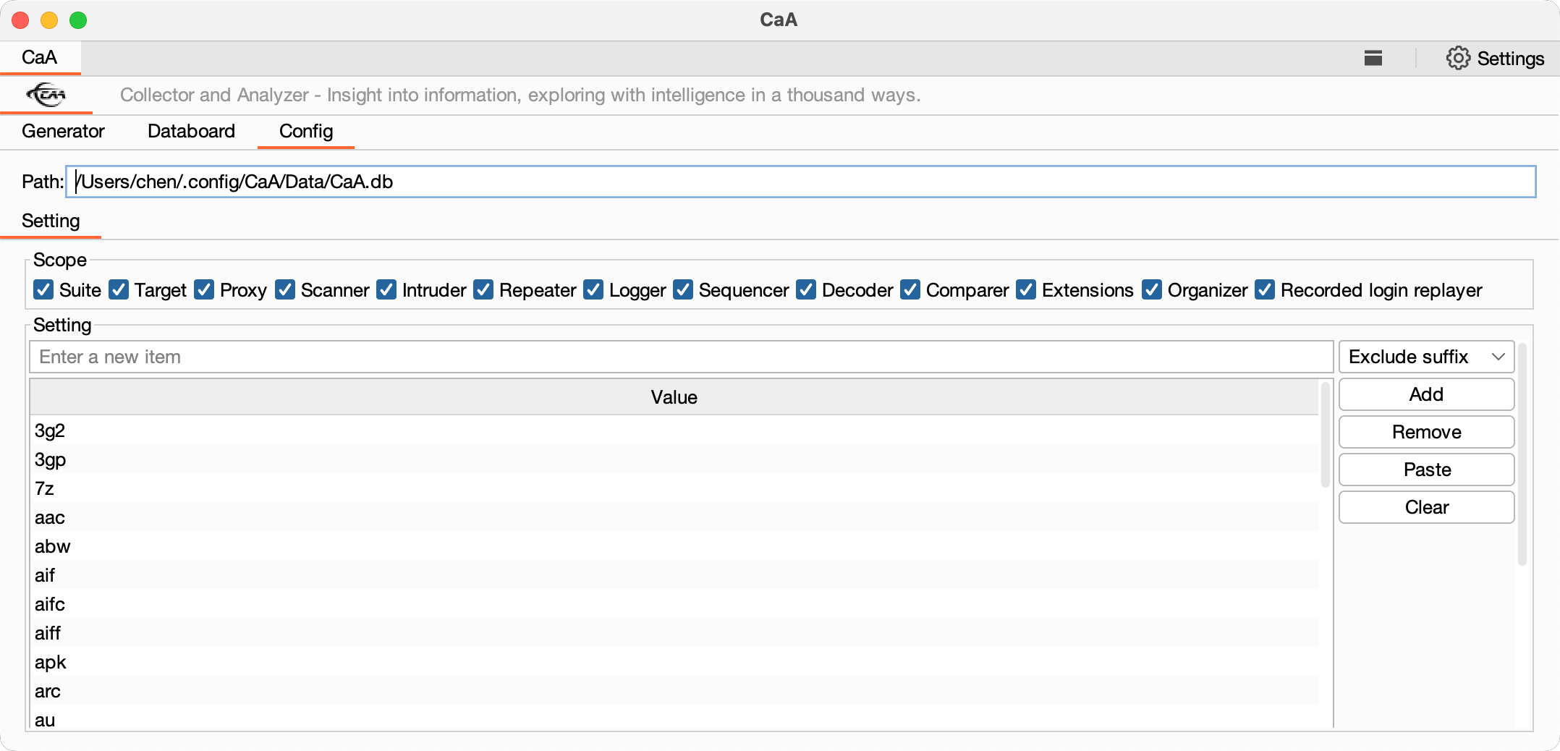Click the window layout icon beside Settings
The height and width of the screenshot is (751, 1560).
[1373, 58]
